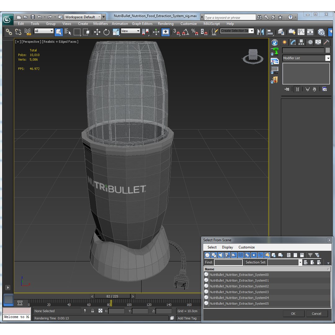335x335 pixels.
Task: Click Cancel in Select From Scene dialog
Action: click(316, 314)
